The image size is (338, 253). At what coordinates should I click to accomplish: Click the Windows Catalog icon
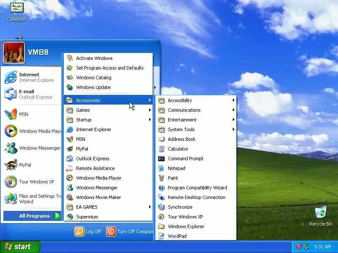tap(70, 78)
